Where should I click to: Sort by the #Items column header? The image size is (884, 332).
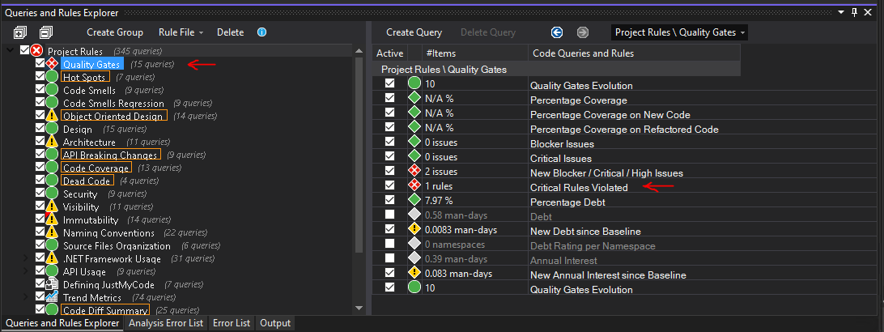(474, 53)
